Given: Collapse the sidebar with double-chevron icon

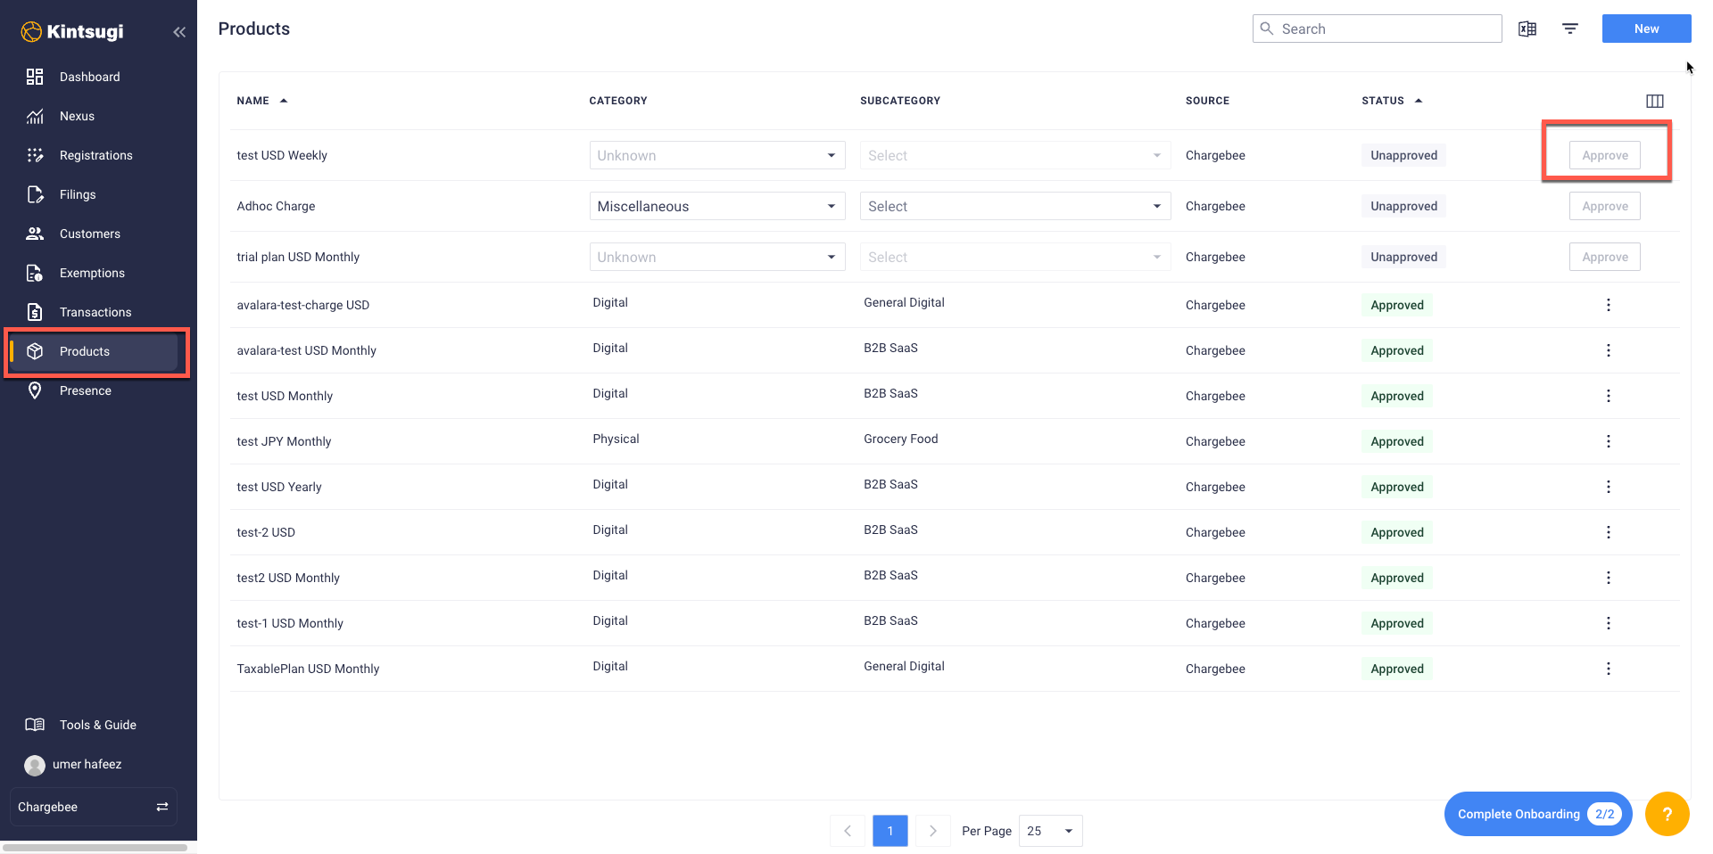Looking at the screenshot, I should 179,32.
